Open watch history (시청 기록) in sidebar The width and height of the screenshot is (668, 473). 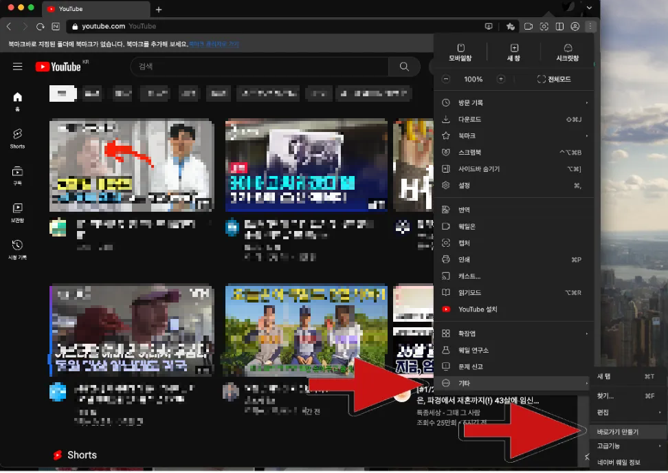(17, 250)
